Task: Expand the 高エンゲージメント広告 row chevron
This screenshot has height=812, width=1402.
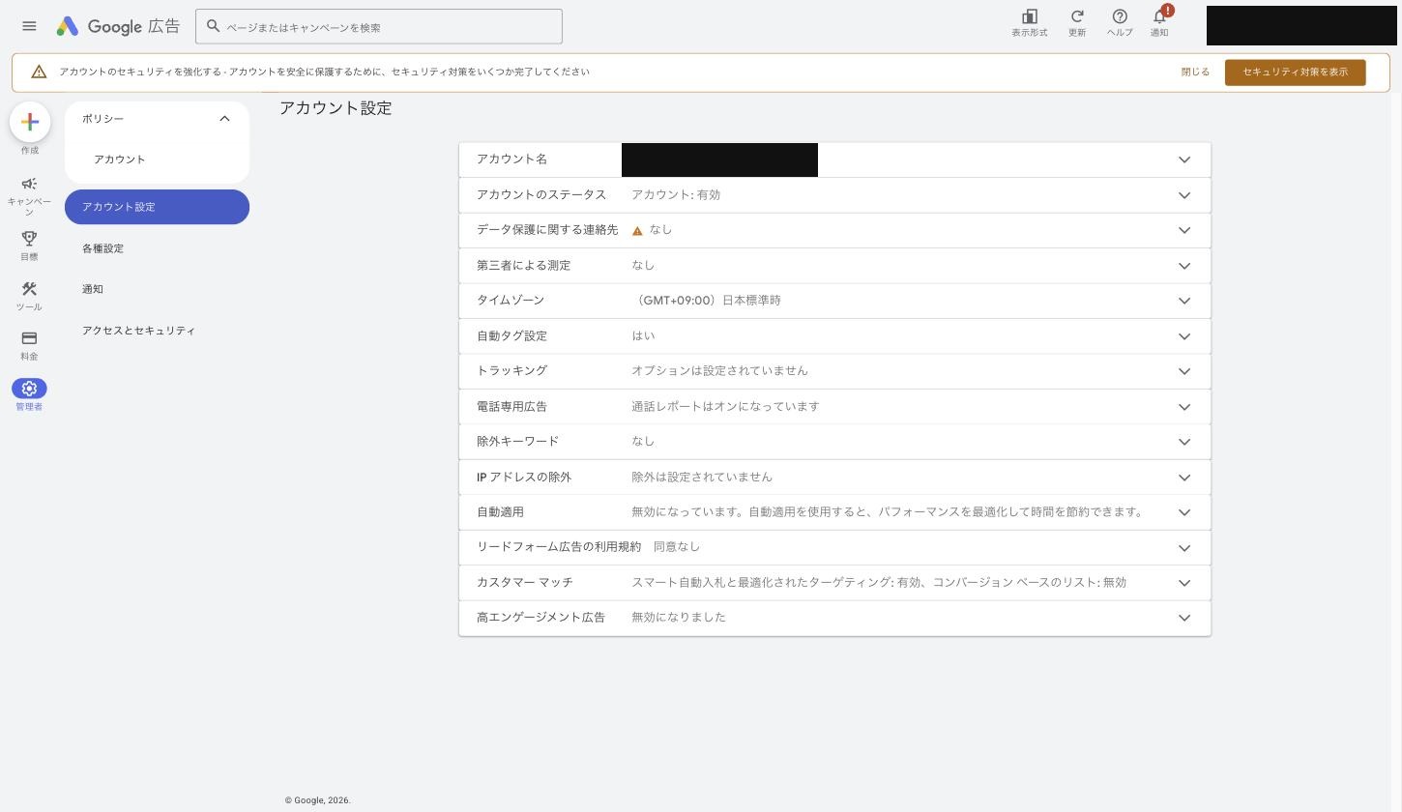Action: pos(1184,618)
